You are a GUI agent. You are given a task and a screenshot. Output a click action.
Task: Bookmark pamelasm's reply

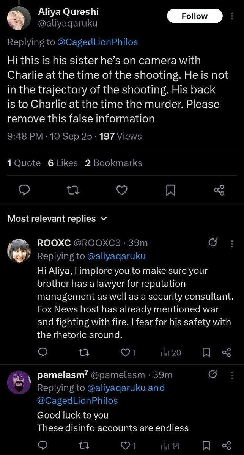pos(206,445)
